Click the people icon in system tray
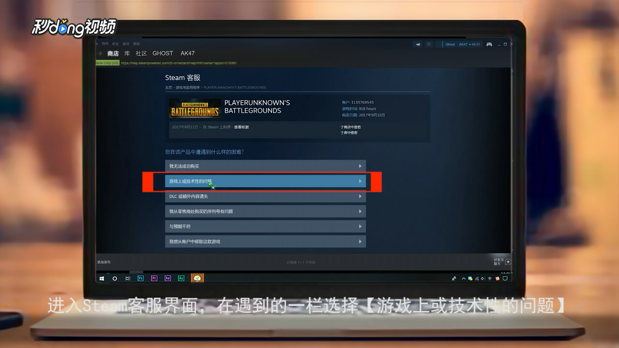Screen dimensions: 619x348 coord(454,279)
